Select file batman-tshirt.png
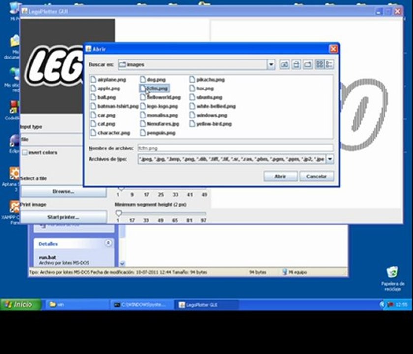Viewport: 413px width, 354px height. [x=115, y=106]
